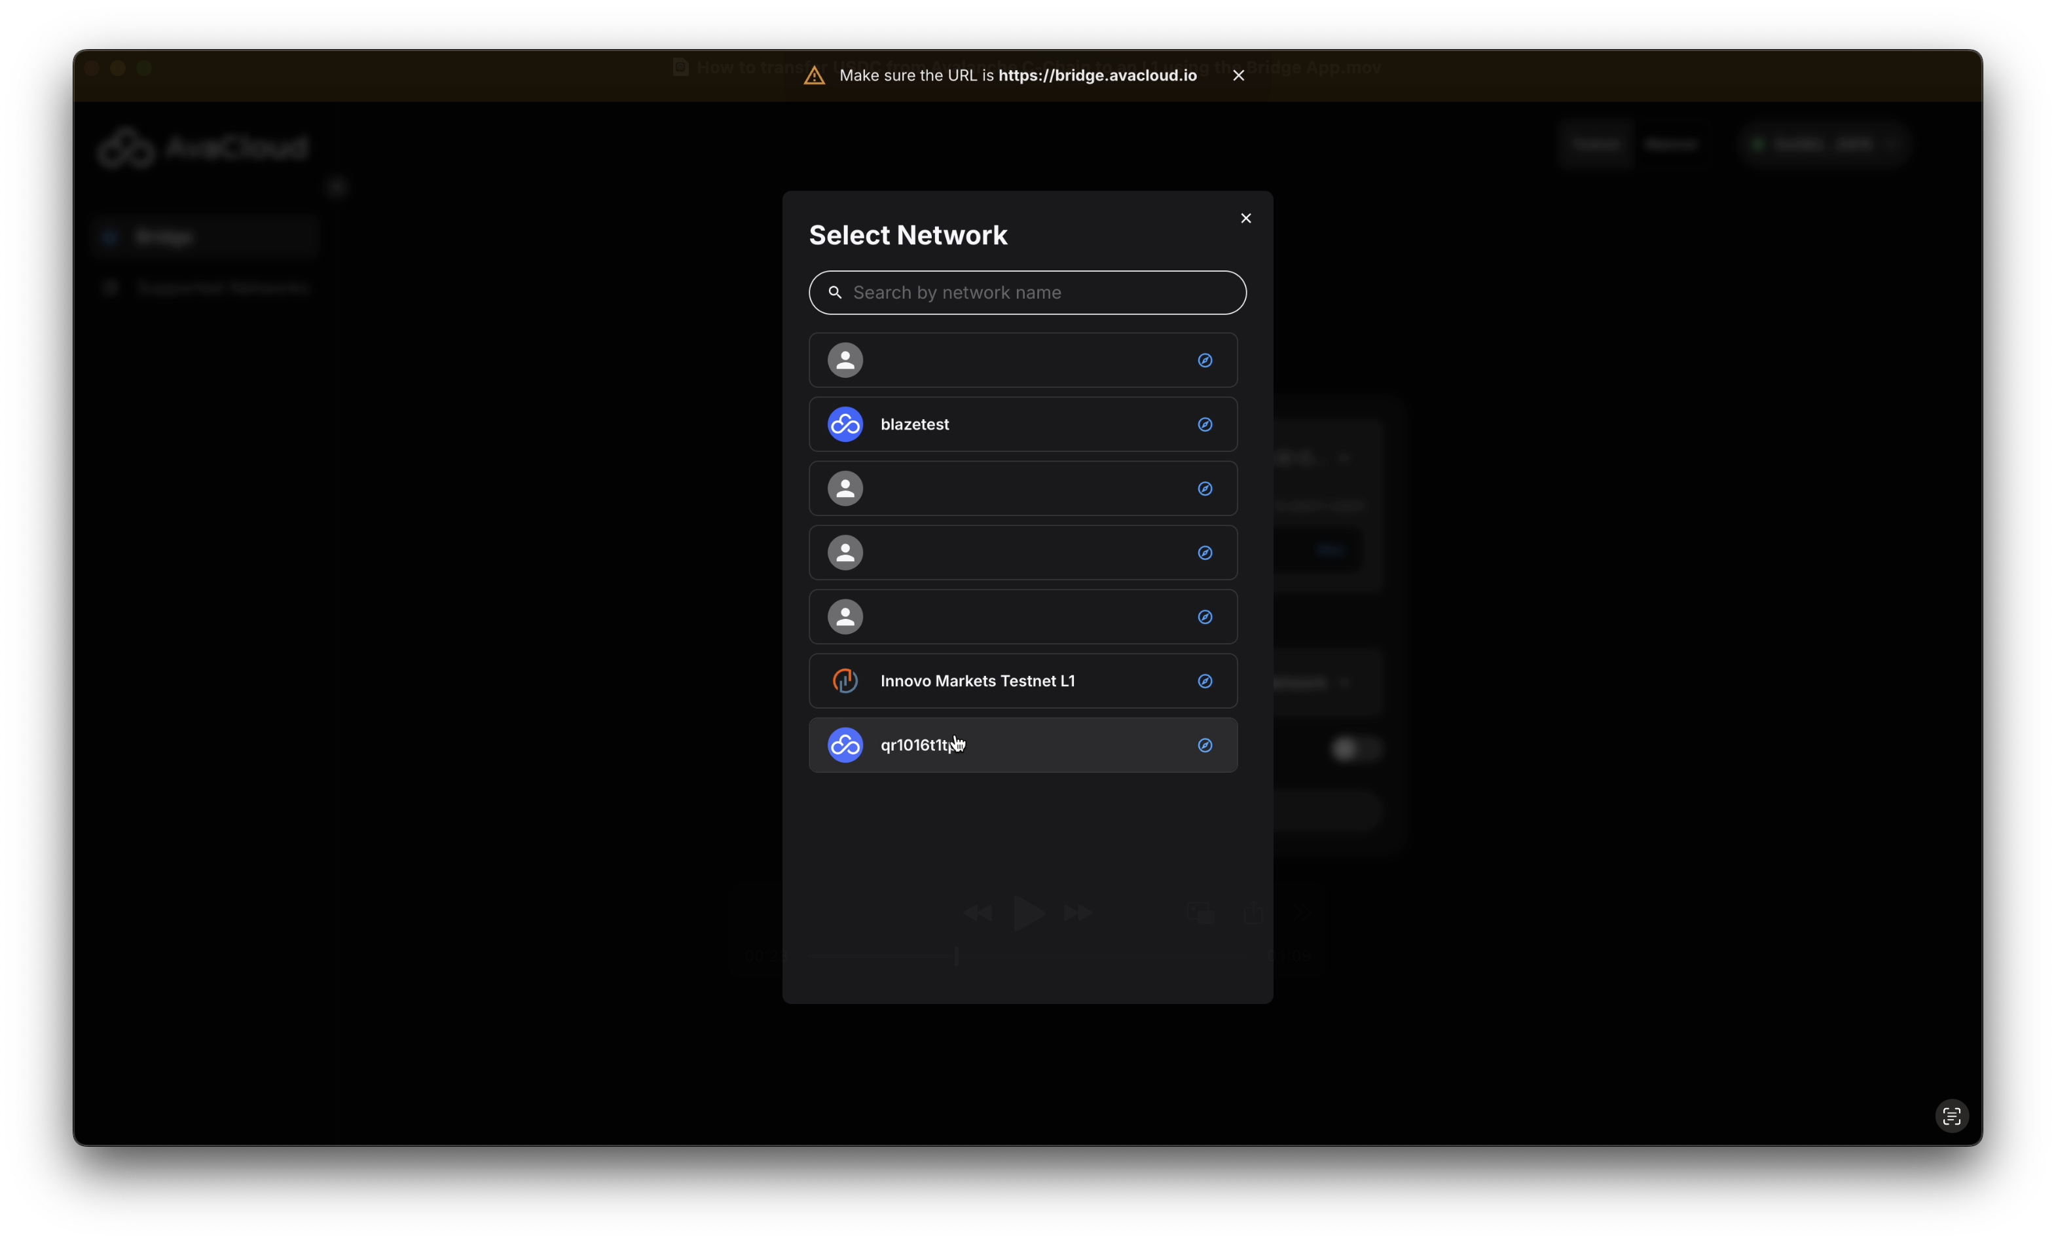Screen dimensions: 2056x1243
Task: Open explorer icon on topmost unnamed network
Action: pos(1205,360)
